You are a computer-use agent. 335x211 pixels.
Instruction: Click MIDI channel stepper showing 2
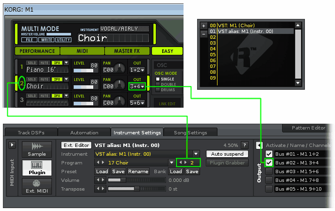click(188, 162)
